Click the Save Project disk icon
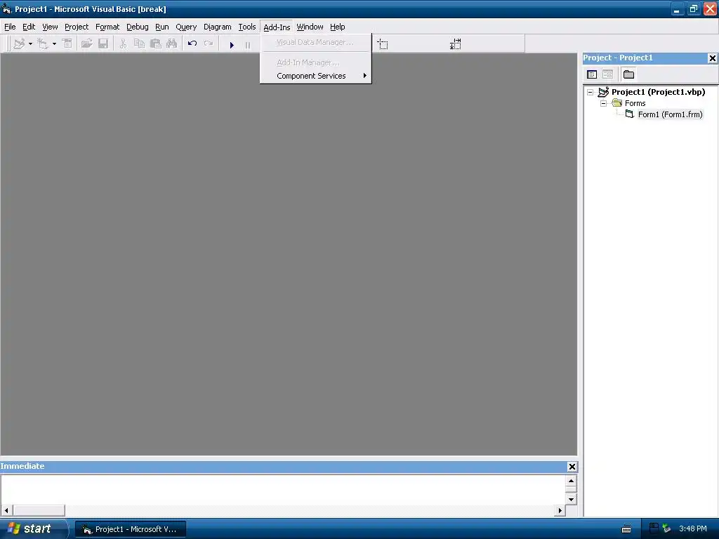 [x=104, y=44]
